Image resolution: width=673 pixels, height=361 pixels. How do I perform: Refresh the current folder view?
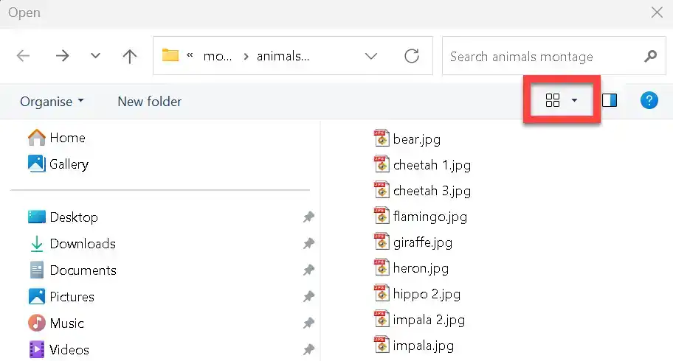click(412, 57)
